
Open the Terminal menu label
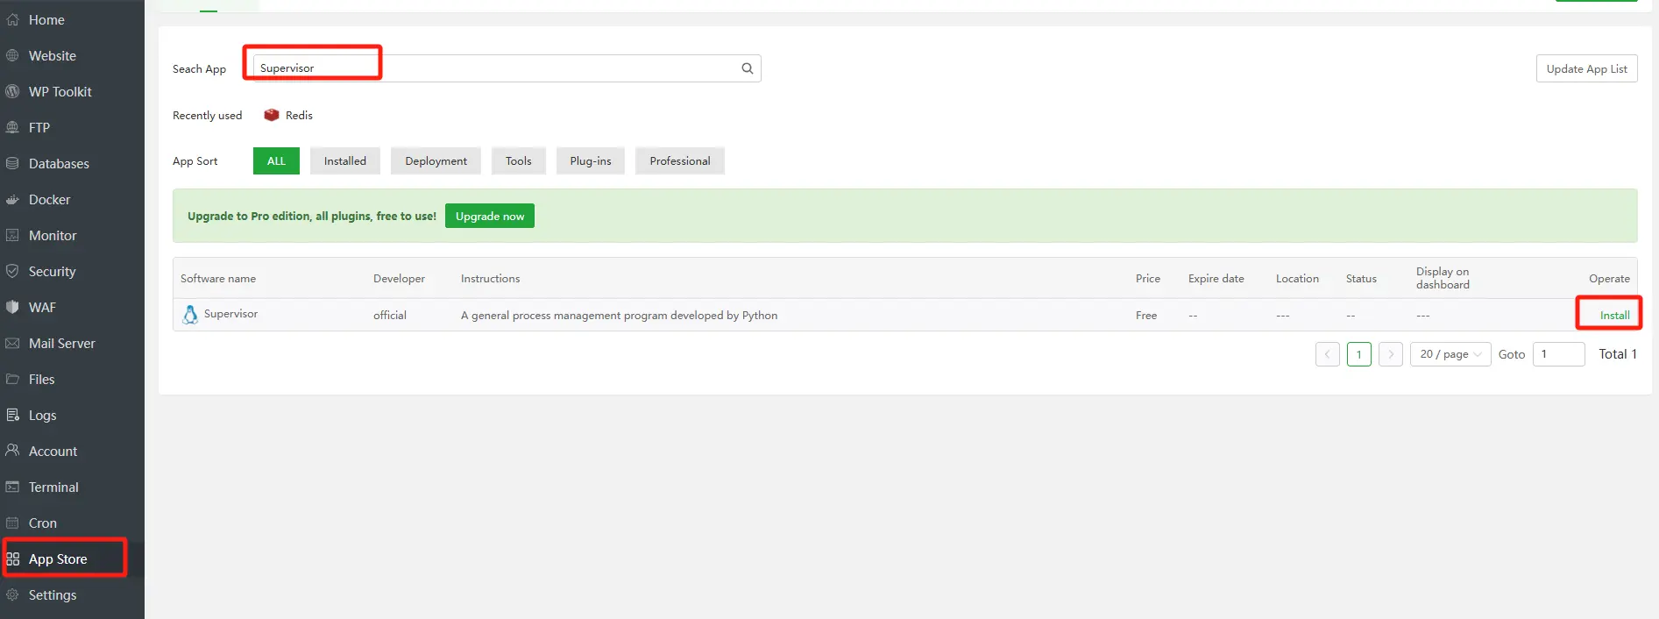53,487
